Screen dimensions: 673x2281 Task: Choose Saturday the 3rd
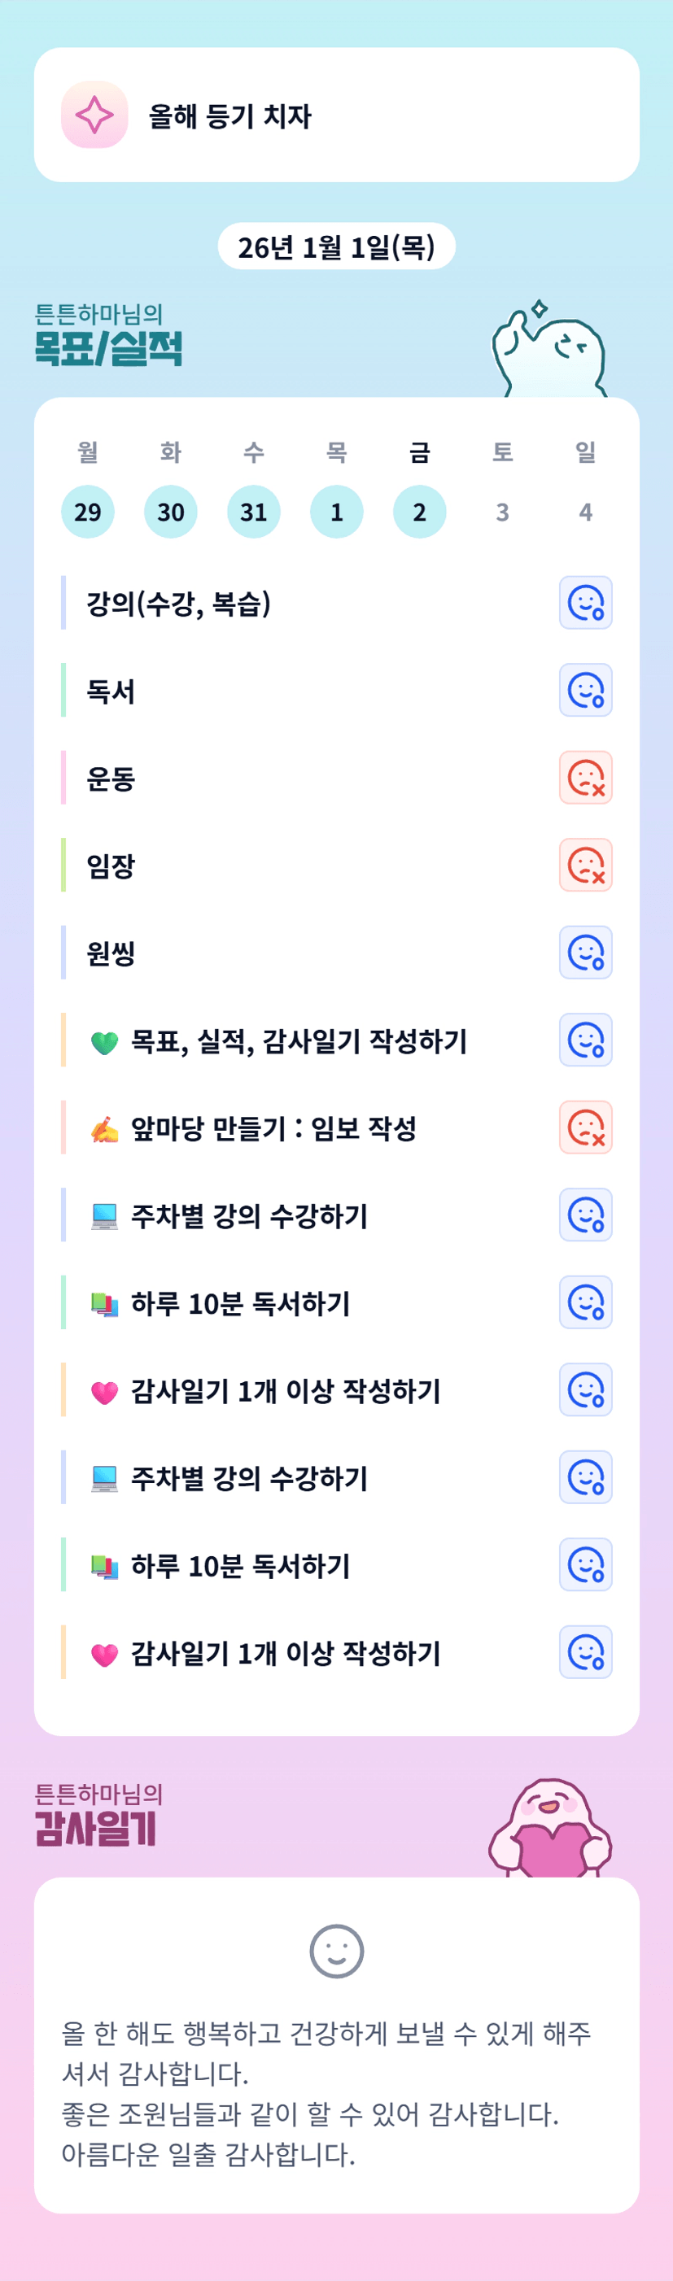502,512
